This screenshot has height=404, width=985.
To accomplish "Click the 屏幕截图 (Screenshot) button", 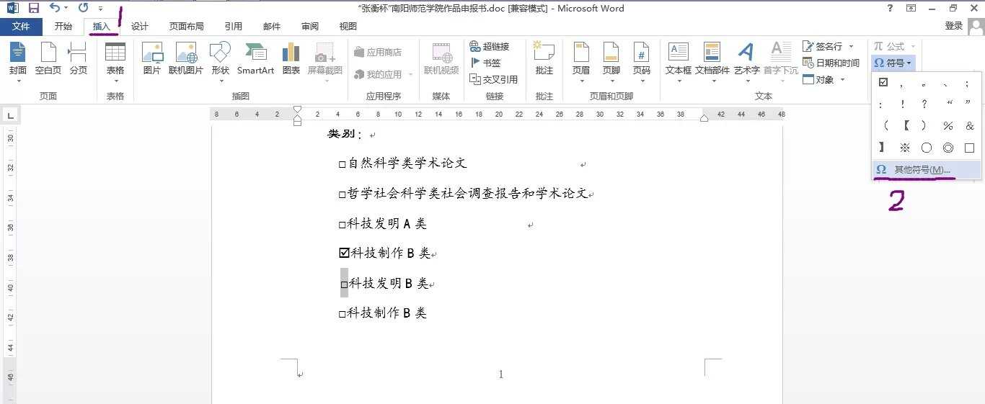I will (x=324, y=62).
